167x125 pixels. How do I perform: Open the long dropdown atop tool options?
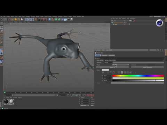pyautogui.click(x=134, y=60)
